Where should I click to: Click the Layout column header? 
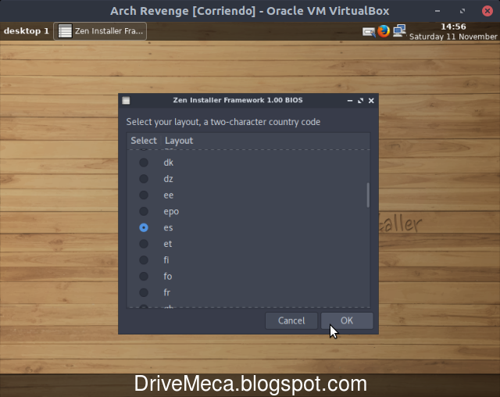tap(179, 141)
